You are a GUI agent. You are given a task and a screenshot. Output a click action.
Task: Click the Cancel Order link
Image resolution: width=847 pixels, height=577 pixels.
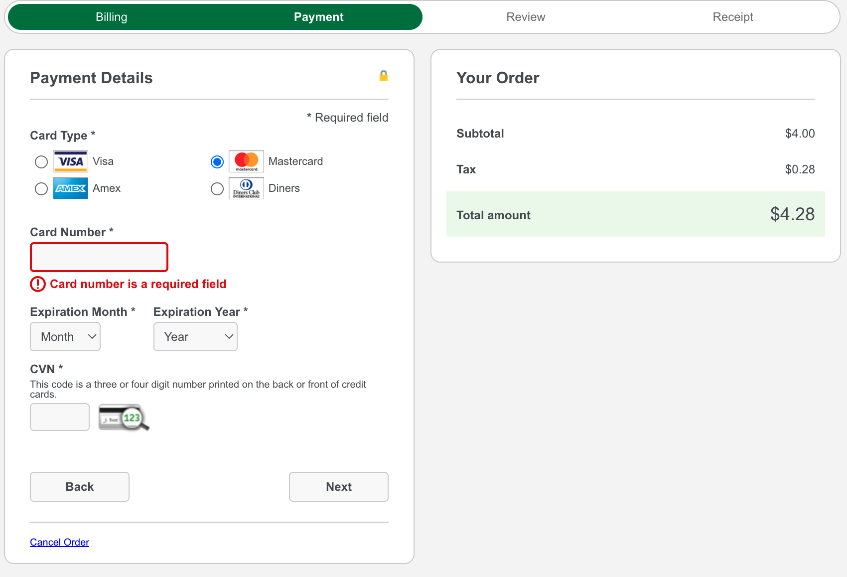click(59, 542)
